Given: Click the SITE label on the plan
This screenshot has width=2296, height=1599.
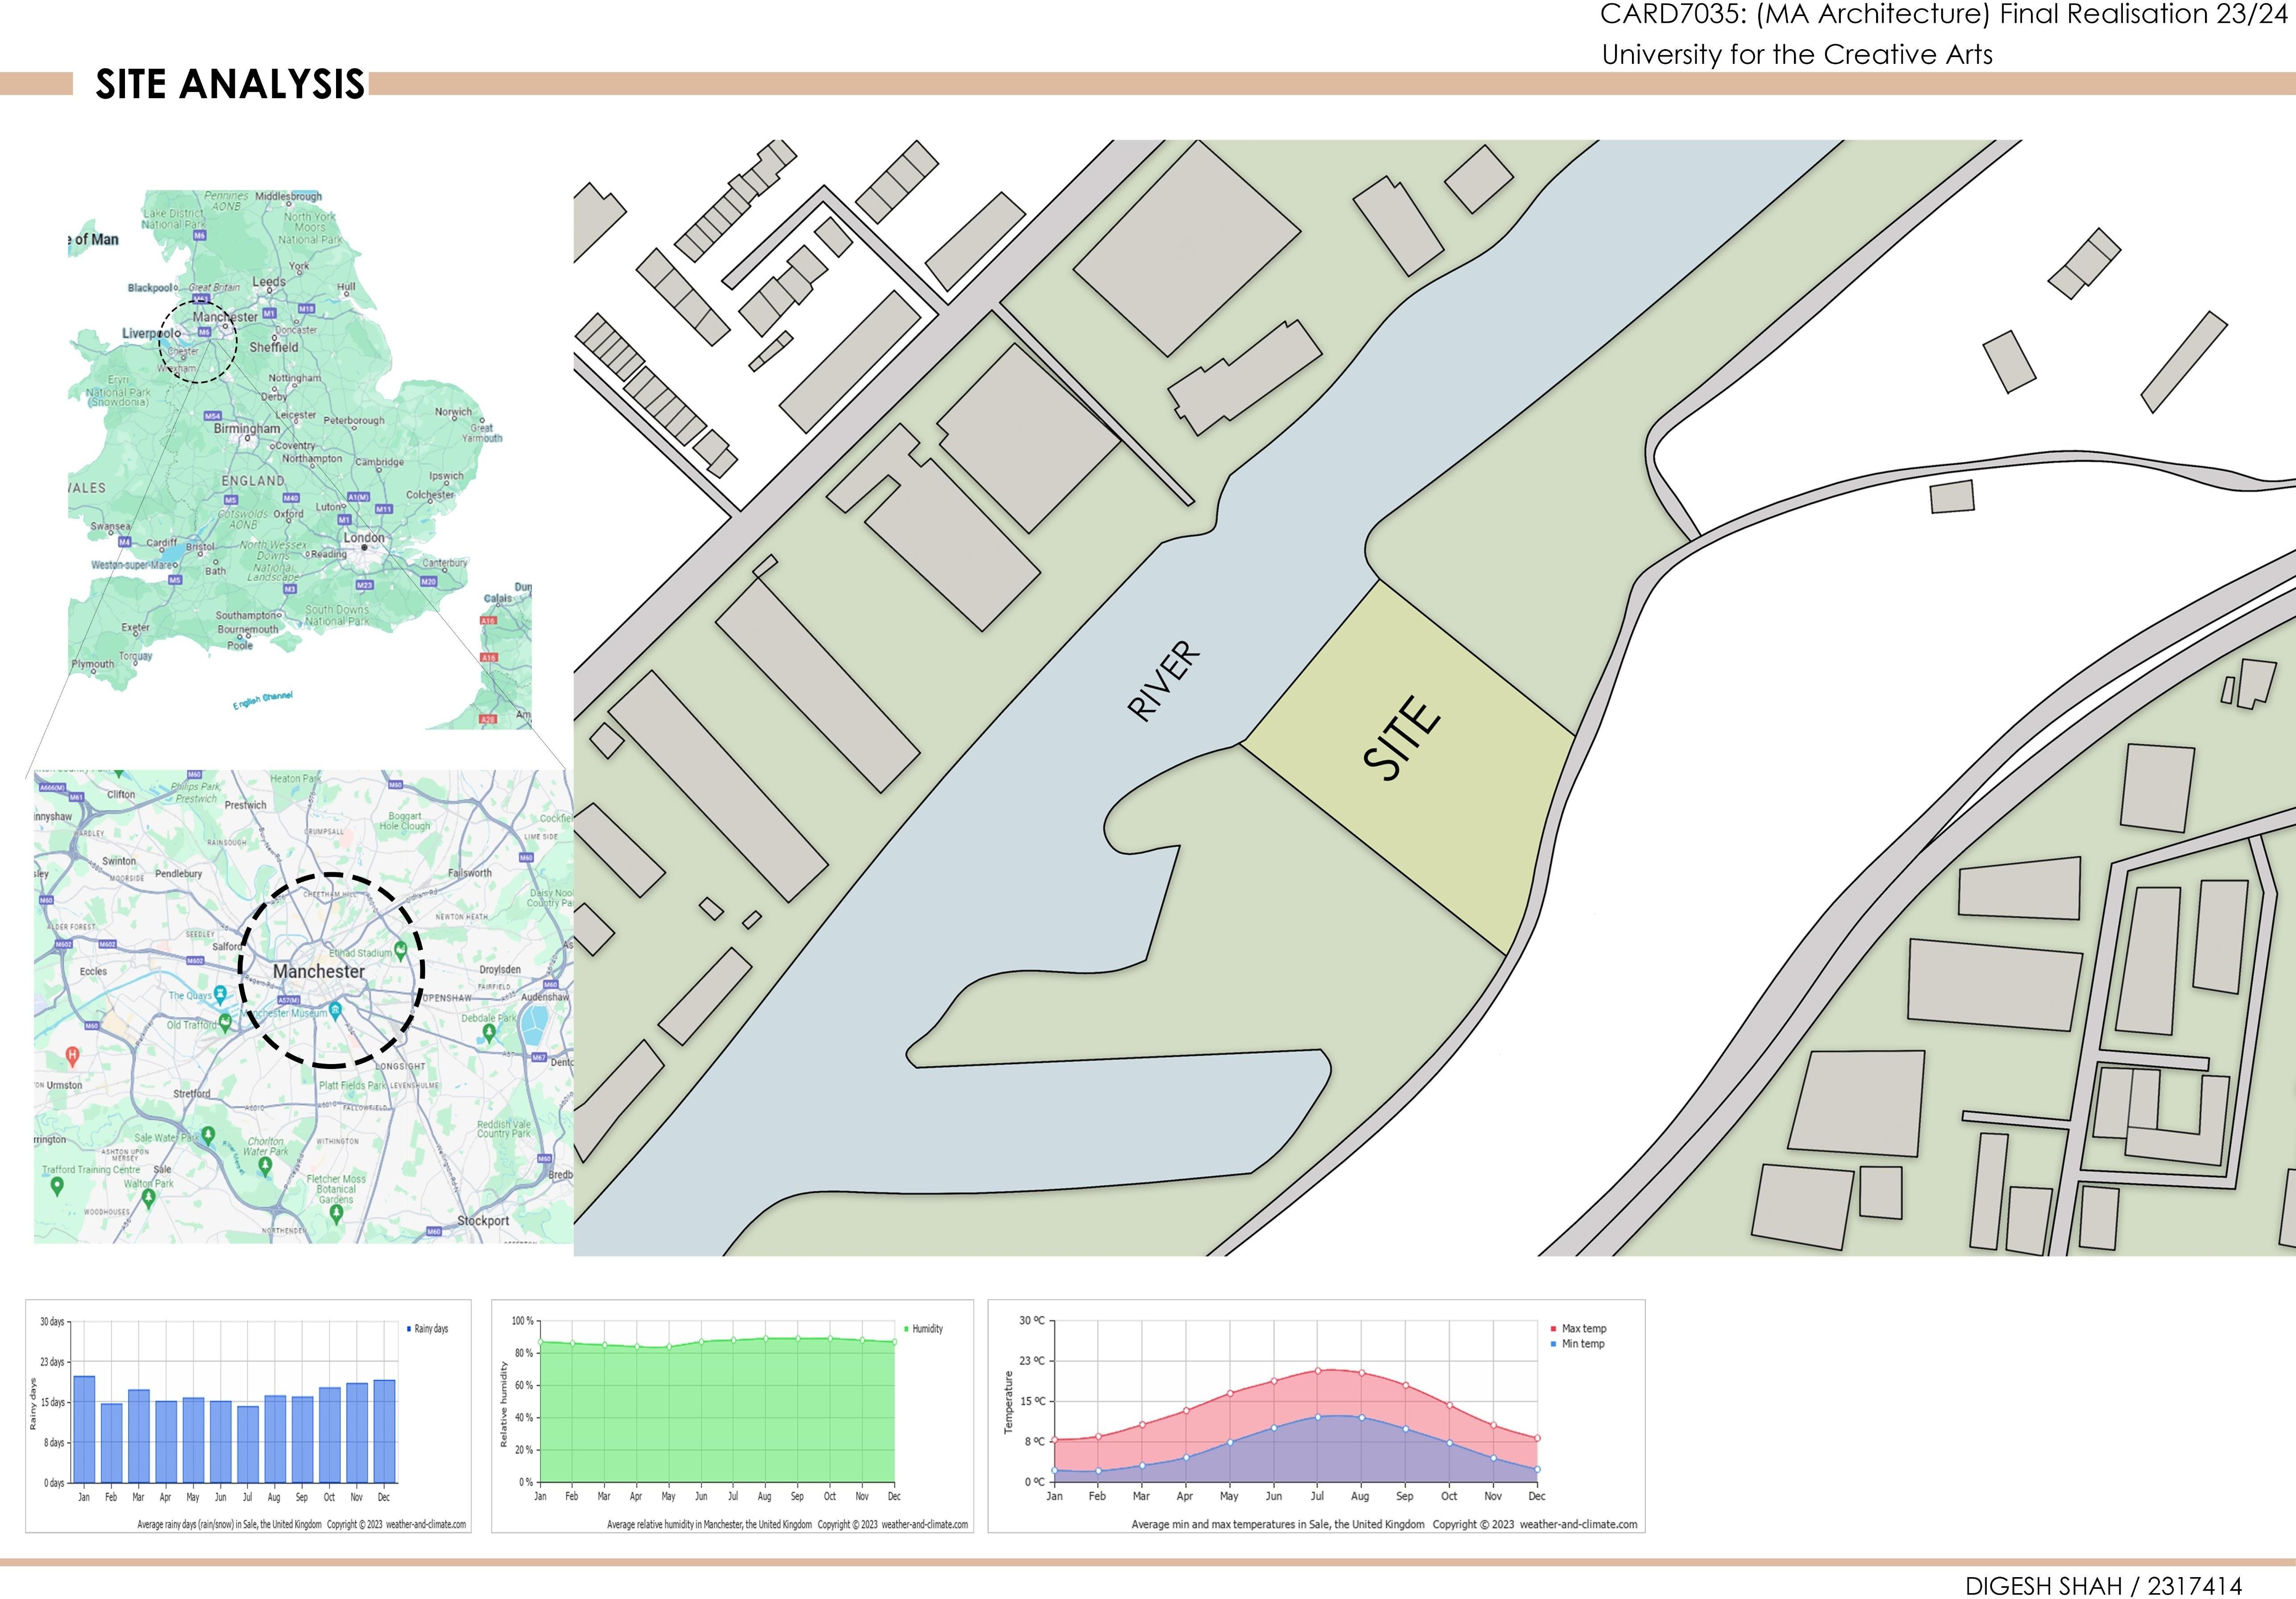Looking at the screenshot, I should 1402,738.
